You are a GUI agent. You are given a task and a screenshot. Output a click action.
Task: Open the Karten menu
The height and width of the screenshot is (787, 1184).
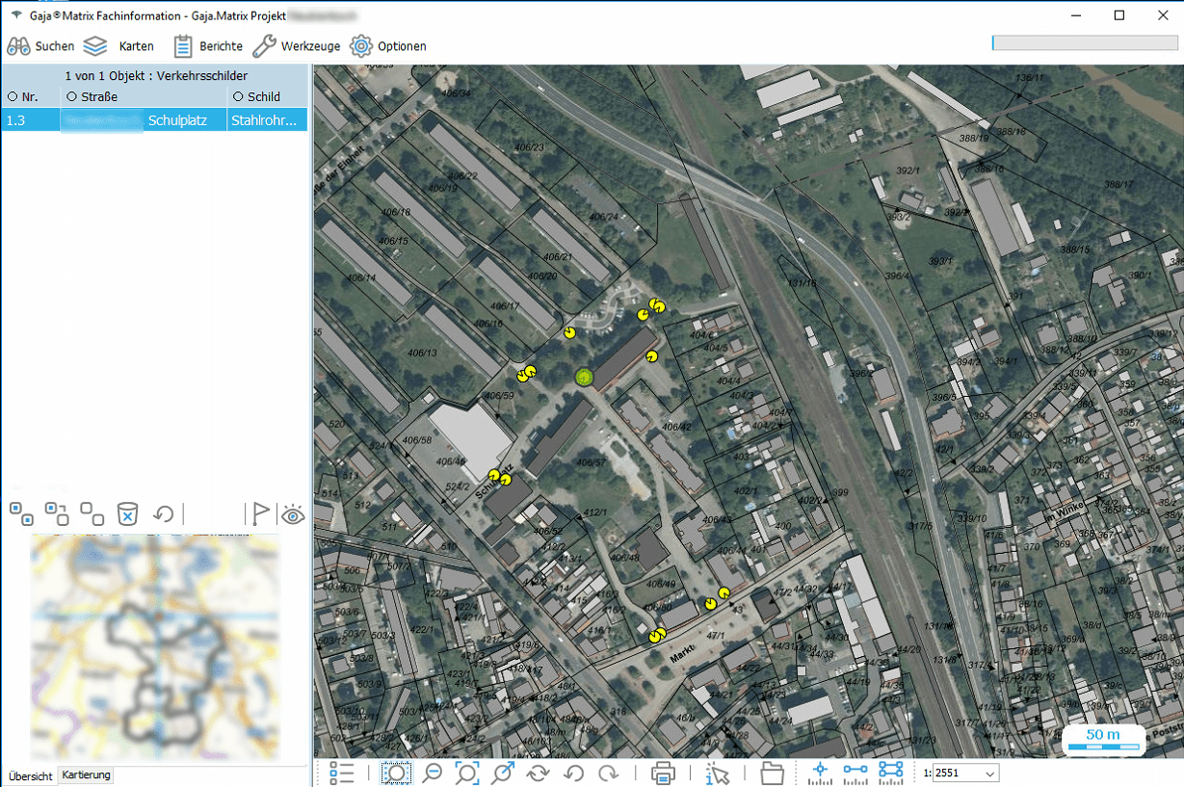coord(118,46)
